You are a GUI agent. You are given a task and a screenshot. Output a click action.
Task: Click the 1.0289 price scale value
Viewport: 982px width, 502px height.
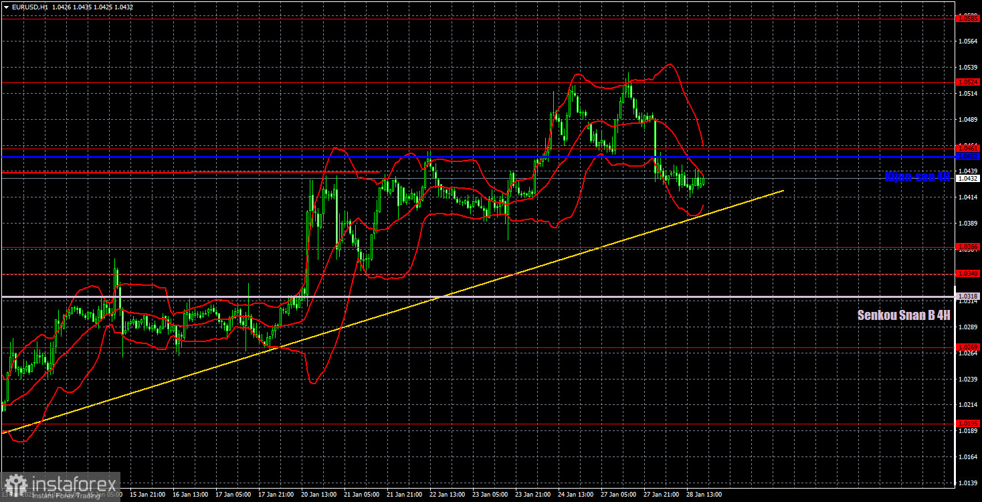[x=968, y=327]
